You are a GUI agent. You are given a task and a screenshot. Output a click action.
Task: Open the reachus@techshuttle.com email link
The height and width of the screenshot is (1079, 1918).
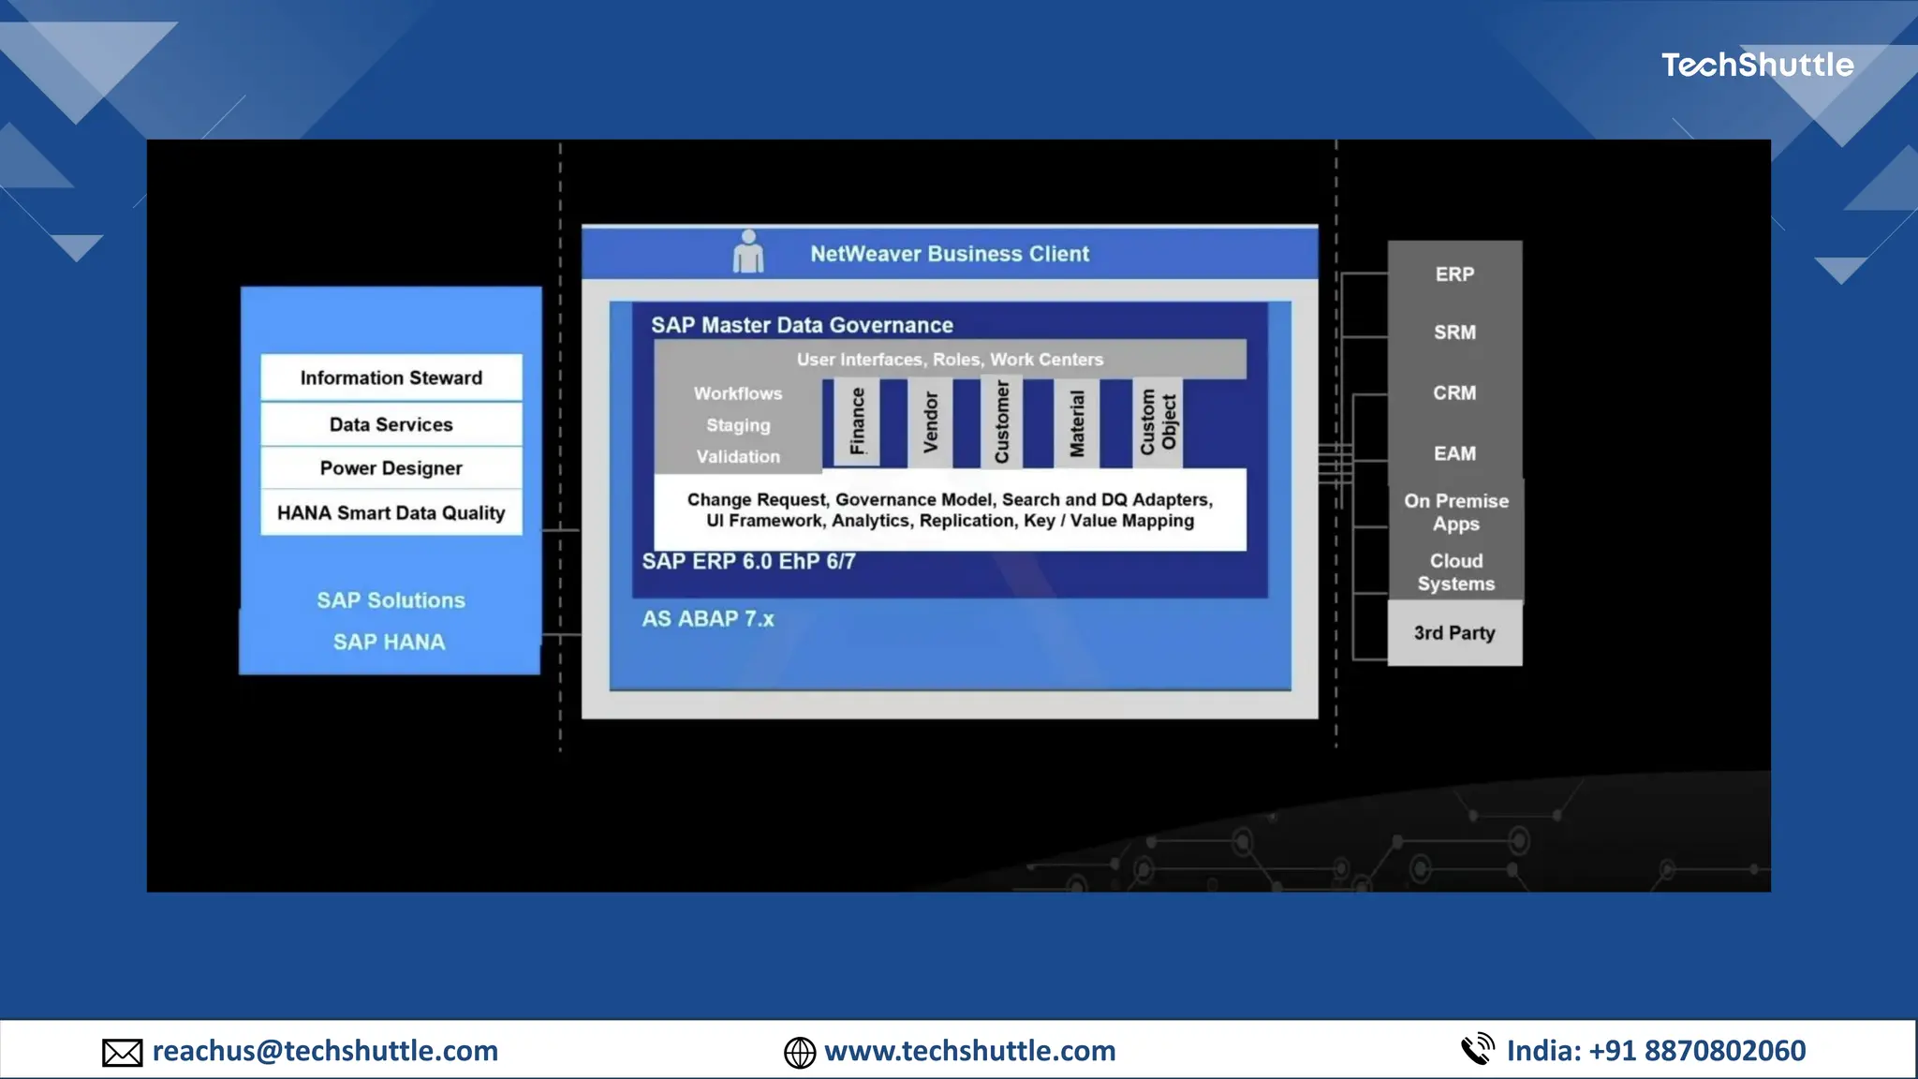[x=325, y=1051]
